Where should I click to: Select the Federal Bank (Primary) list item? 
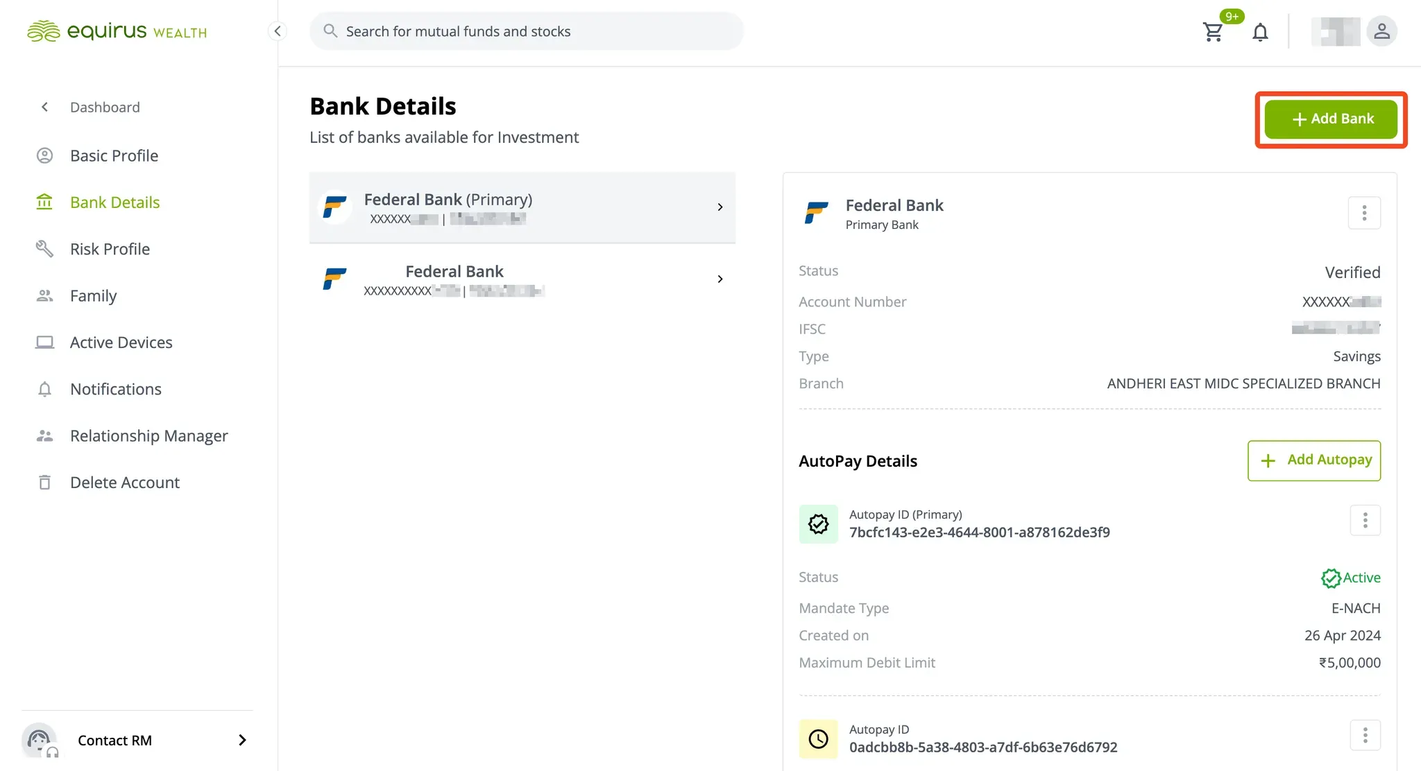pos(522,207)
